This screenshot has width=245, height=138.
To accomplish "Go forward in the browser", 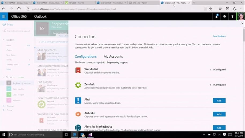I will (x=11, y=9).
